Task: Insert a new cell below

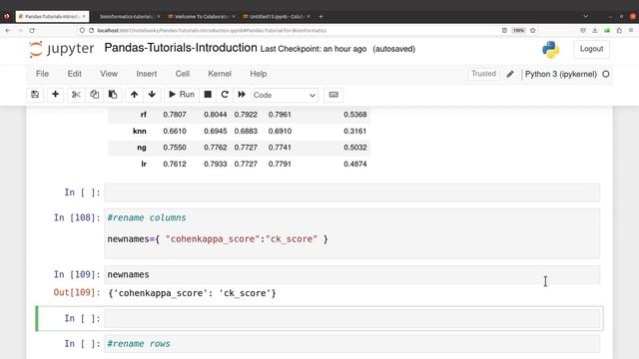Action: point(56,95)
